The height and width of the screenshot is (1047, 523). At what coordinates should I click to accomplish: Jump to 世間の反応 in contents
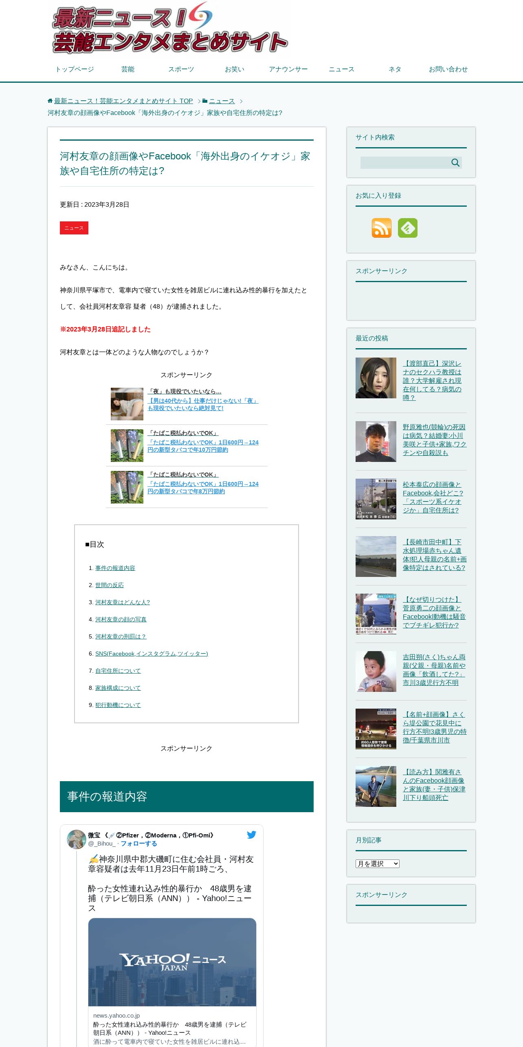tap(110, 585)
